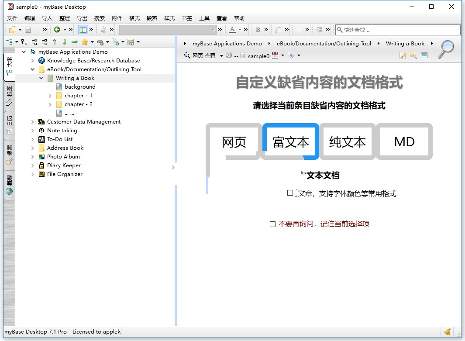Viewport: 465px width, 341px height.
Task: Select the Diary Keeper tree item
Action: click(64, 165)
